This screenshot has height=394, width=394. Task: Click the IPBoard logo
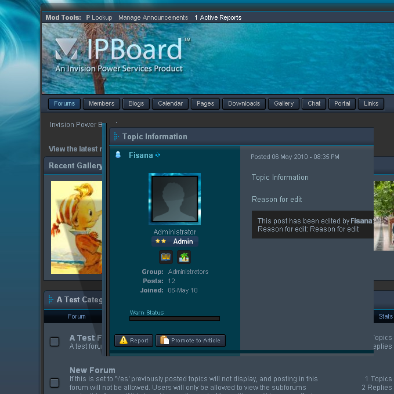point(122,55)
